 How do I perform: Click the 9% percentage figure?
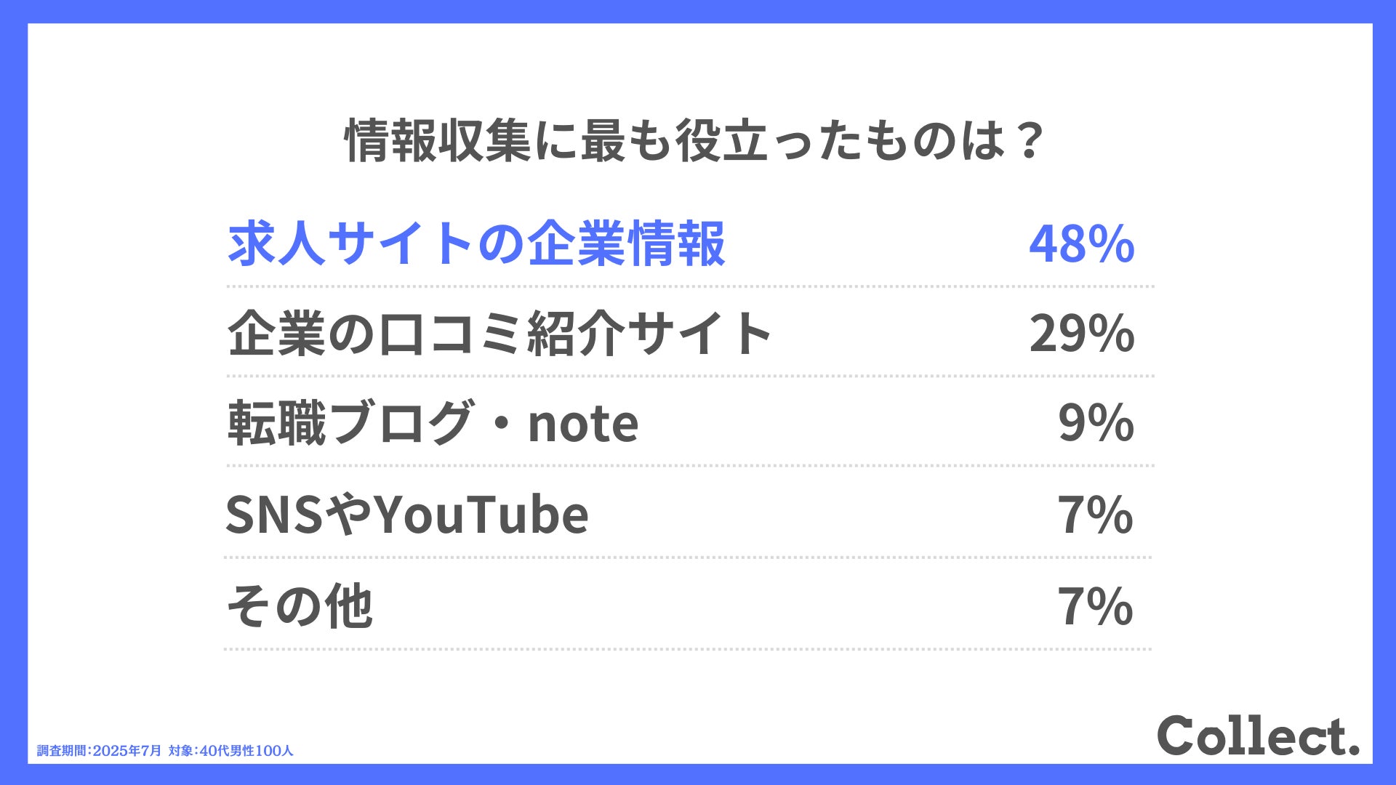click(x=1095, y=424)
